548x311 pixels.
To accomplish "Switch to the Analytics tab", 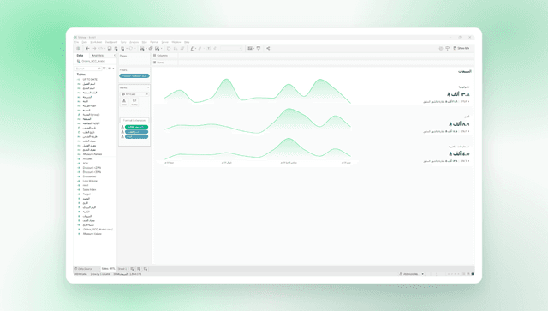I will pyautogui.click(x=98, y=56).
